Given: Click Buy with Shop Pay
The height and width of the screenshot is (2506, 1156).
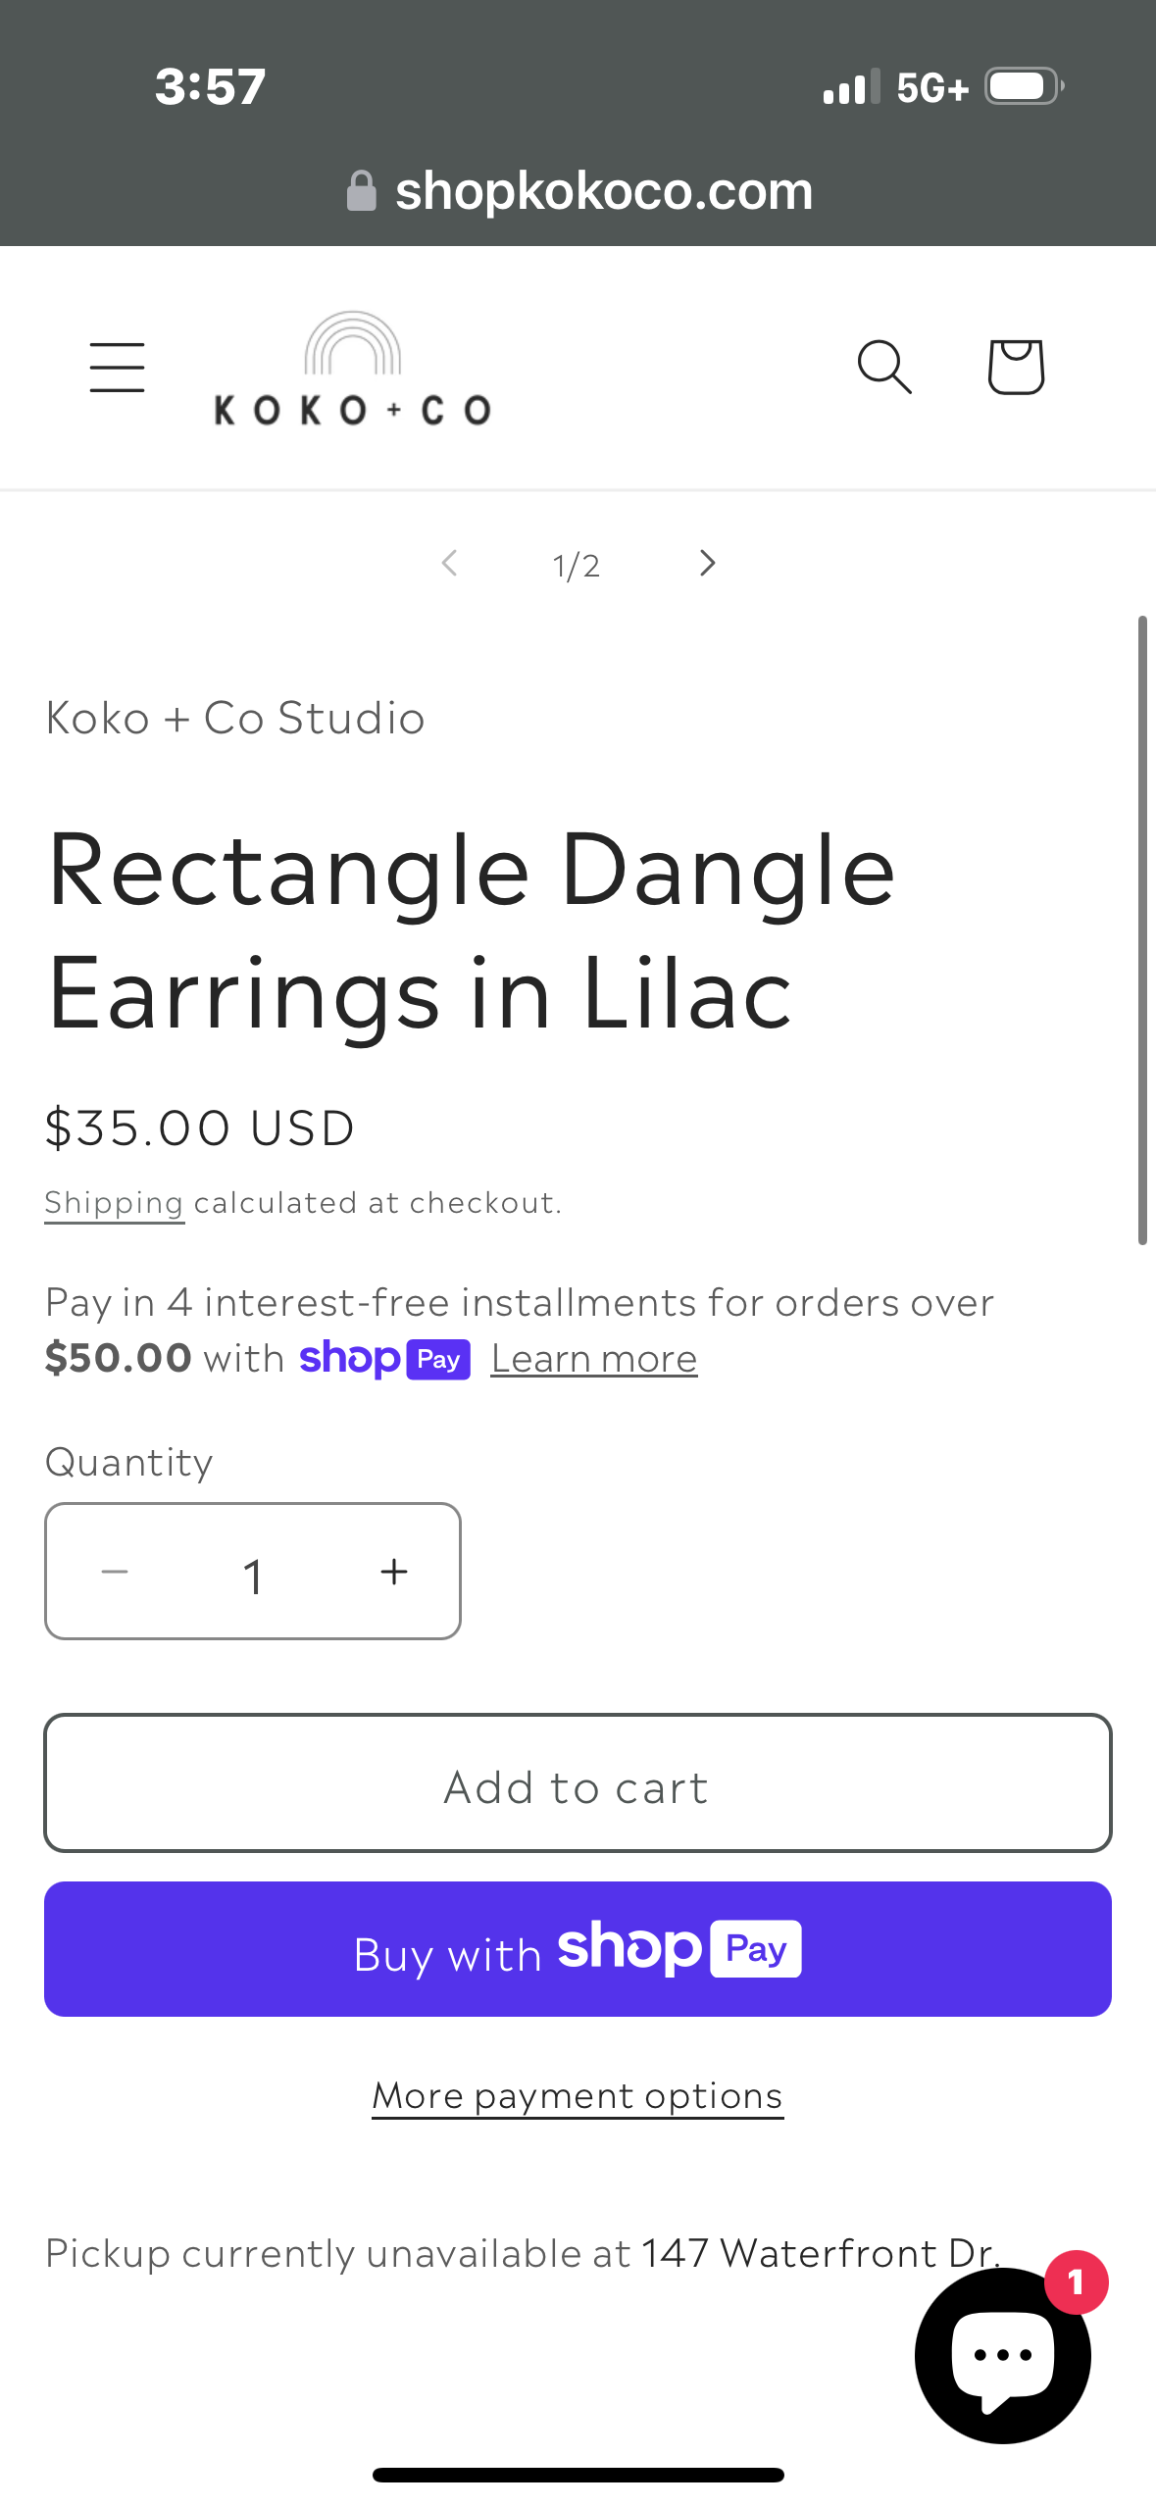Looking at the screenshot, I should click(578, 1949).
